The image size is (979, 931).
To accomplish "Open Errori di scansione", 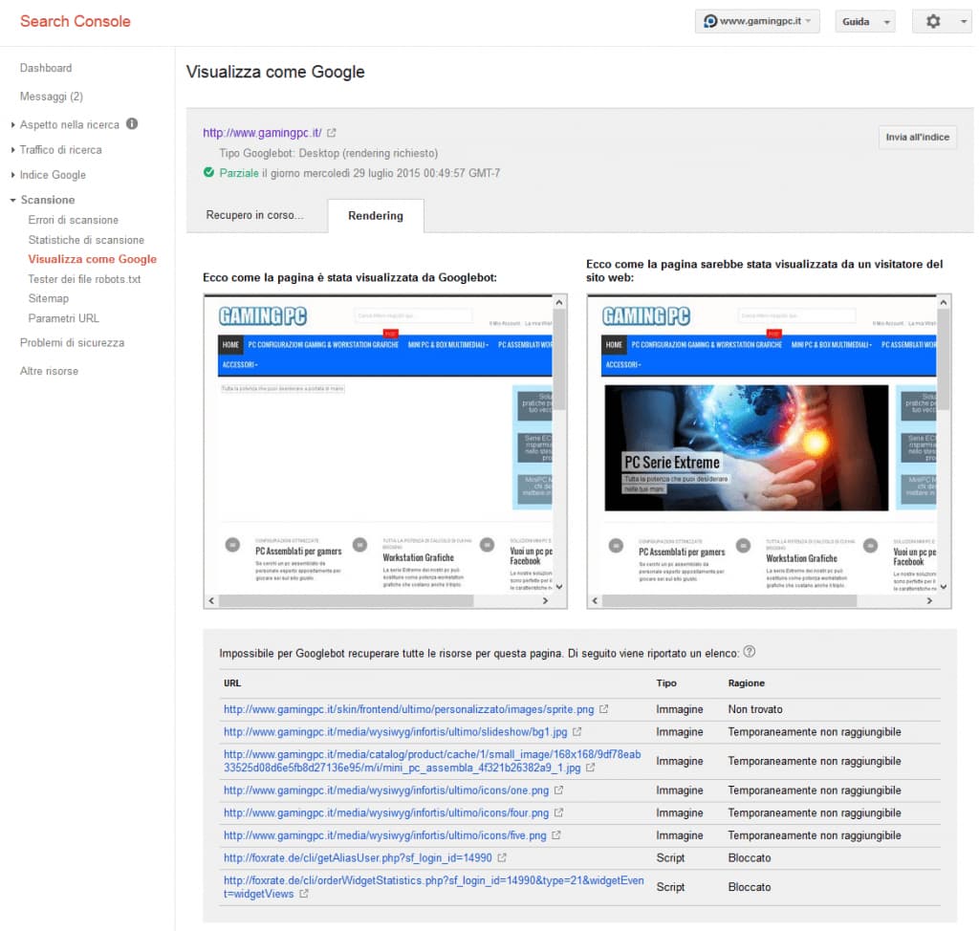I will pyautogui.click(x=73, y=220).
